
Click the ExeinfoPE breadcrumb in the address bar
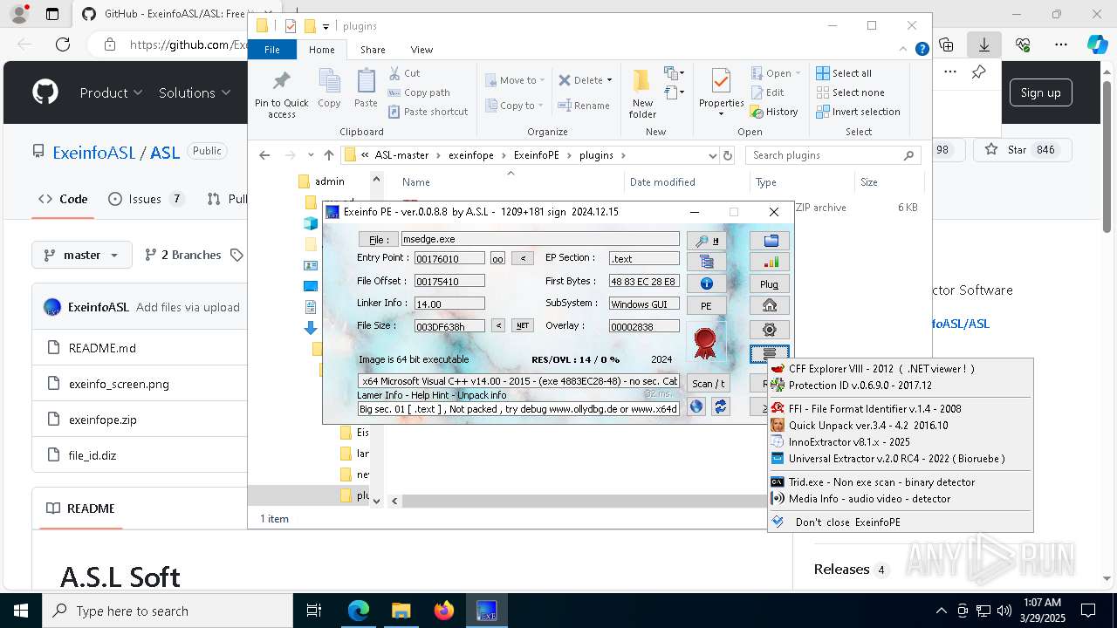point(536,155)
